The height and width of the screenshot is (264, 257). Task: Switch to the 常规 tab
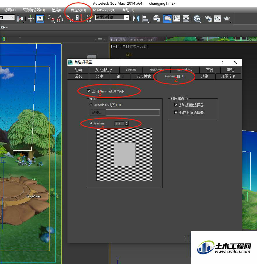pyautogui.click(x=78, y=76)
